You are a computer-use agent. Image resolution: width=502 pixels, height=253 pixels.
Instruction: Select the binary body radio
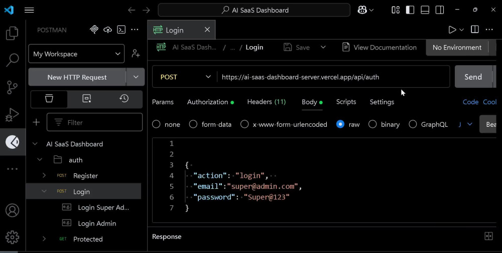point(372,124)
